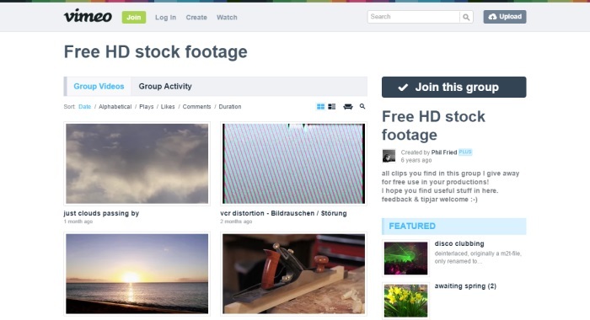Open the Watch menu
The height and width of the screenshot is (320, 590).
[x=227, y=18]
